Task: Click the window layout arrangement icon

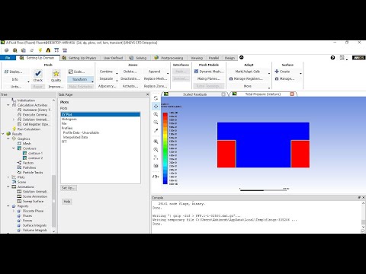Action: click(342, 58)
